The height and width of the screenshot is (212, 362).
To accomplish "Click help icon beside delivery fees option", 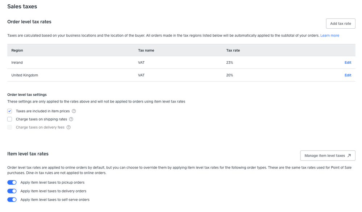I will click(68, 127).
